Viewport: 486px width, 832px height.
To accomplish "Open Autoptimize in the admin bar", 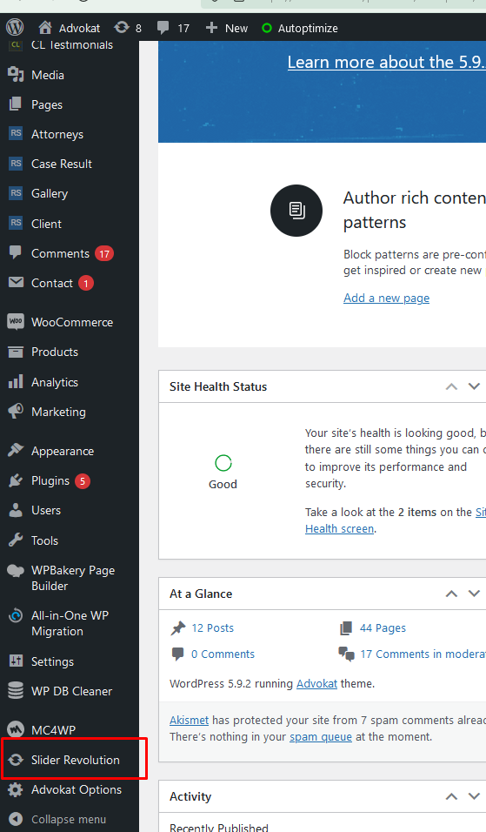I will pyautogui.click(x=300, y=28).
